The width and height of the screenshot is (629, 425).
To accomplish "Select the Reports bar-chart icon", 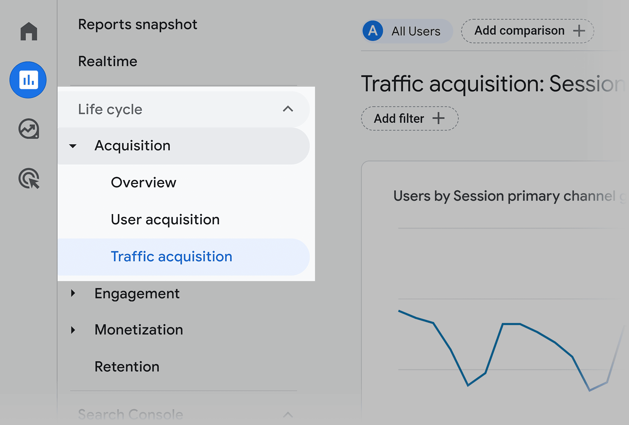I will (x=28, y=80).
